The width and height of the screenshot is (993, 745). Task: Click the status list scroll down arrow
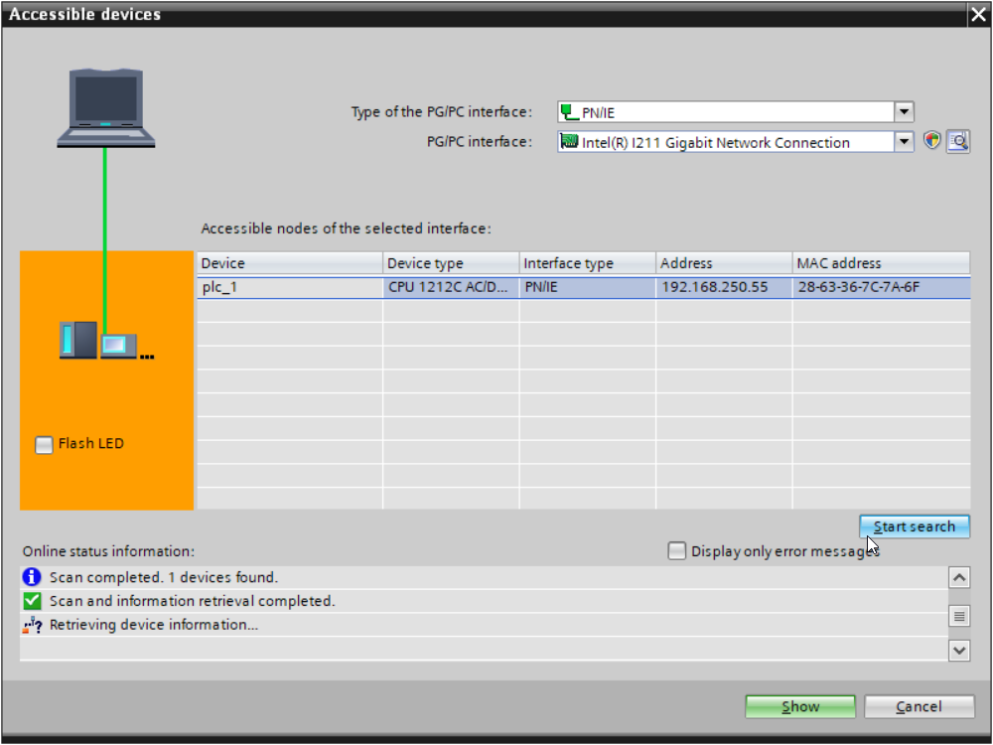point(959,650)
